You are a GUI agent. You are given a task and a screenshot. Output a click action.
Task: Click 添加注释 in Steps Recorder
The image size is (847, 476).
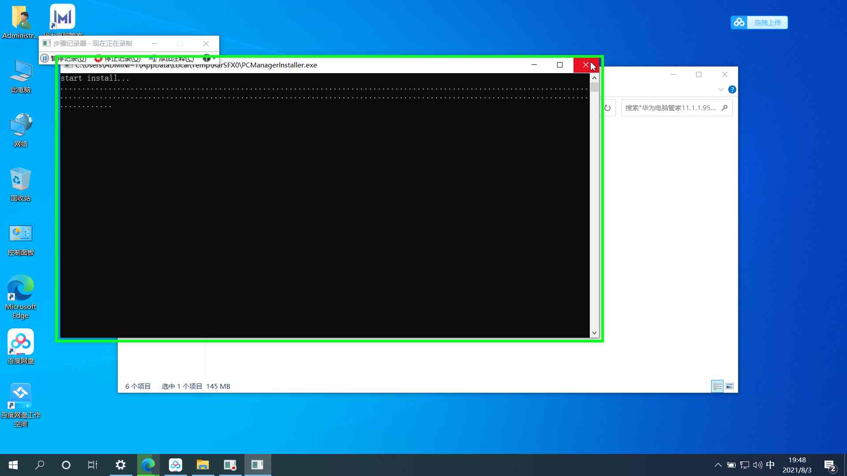pyautogui.click(x=172, y=59)
